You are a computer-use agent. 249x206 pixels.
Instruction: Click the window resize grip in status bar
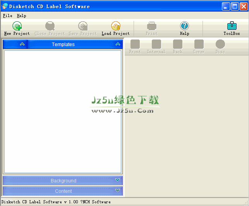coord(246,203)
